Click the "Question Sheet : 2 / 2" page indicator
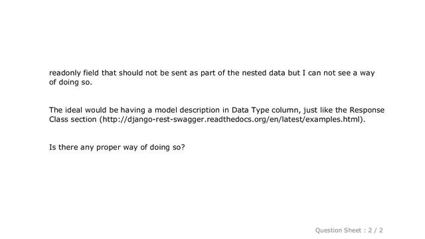 coord(349,230)
